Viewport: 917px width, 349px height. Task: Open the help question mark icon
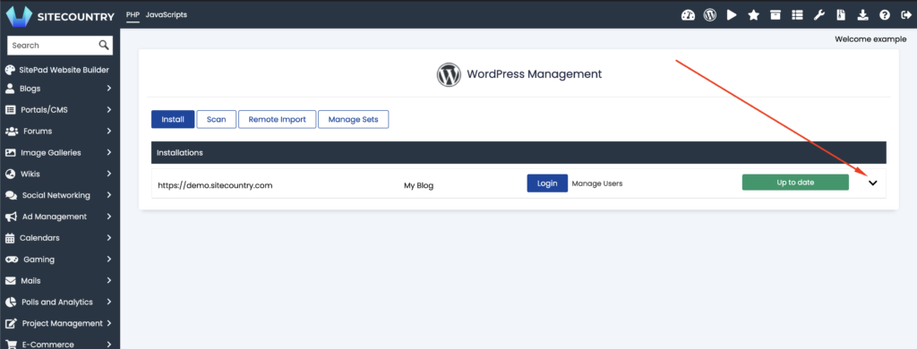[885, 15]
